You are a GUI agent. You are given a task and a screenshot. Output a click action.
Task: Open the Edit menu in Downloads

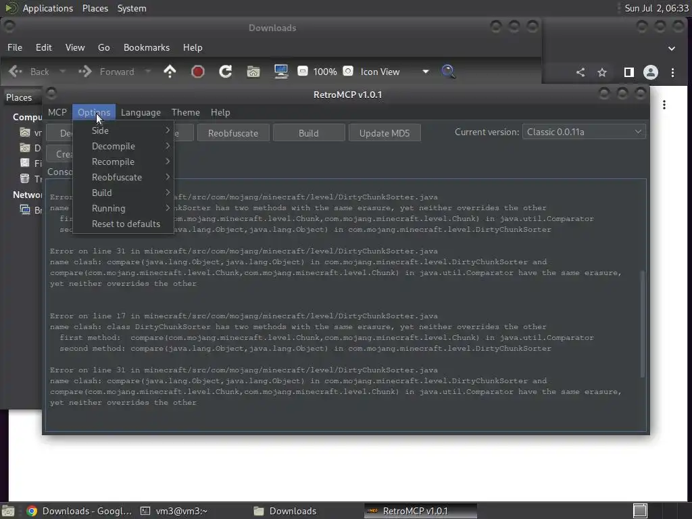coord(44,47)
